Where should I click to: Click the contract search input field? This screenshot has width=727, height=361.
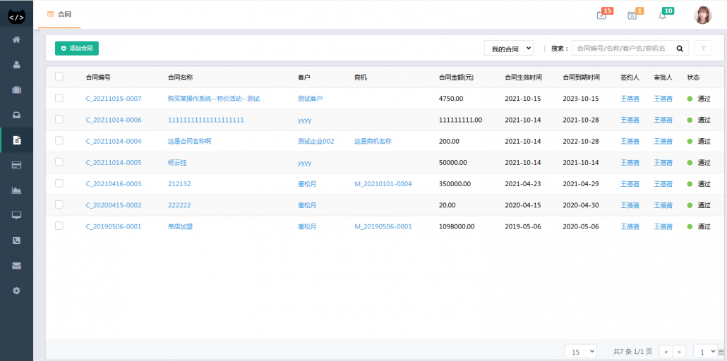(621, 49)
